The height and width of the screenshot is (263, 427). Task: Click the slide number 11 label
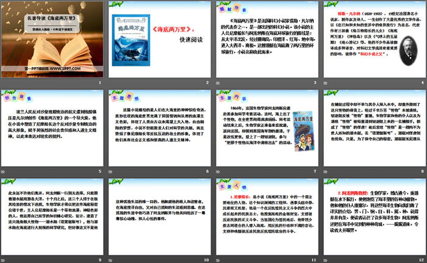click(314, 260)
